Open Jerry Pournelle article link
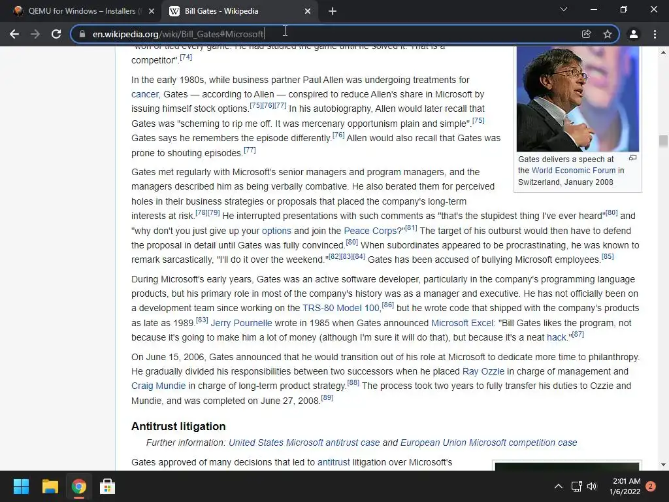669x502 pixels. 241,323
